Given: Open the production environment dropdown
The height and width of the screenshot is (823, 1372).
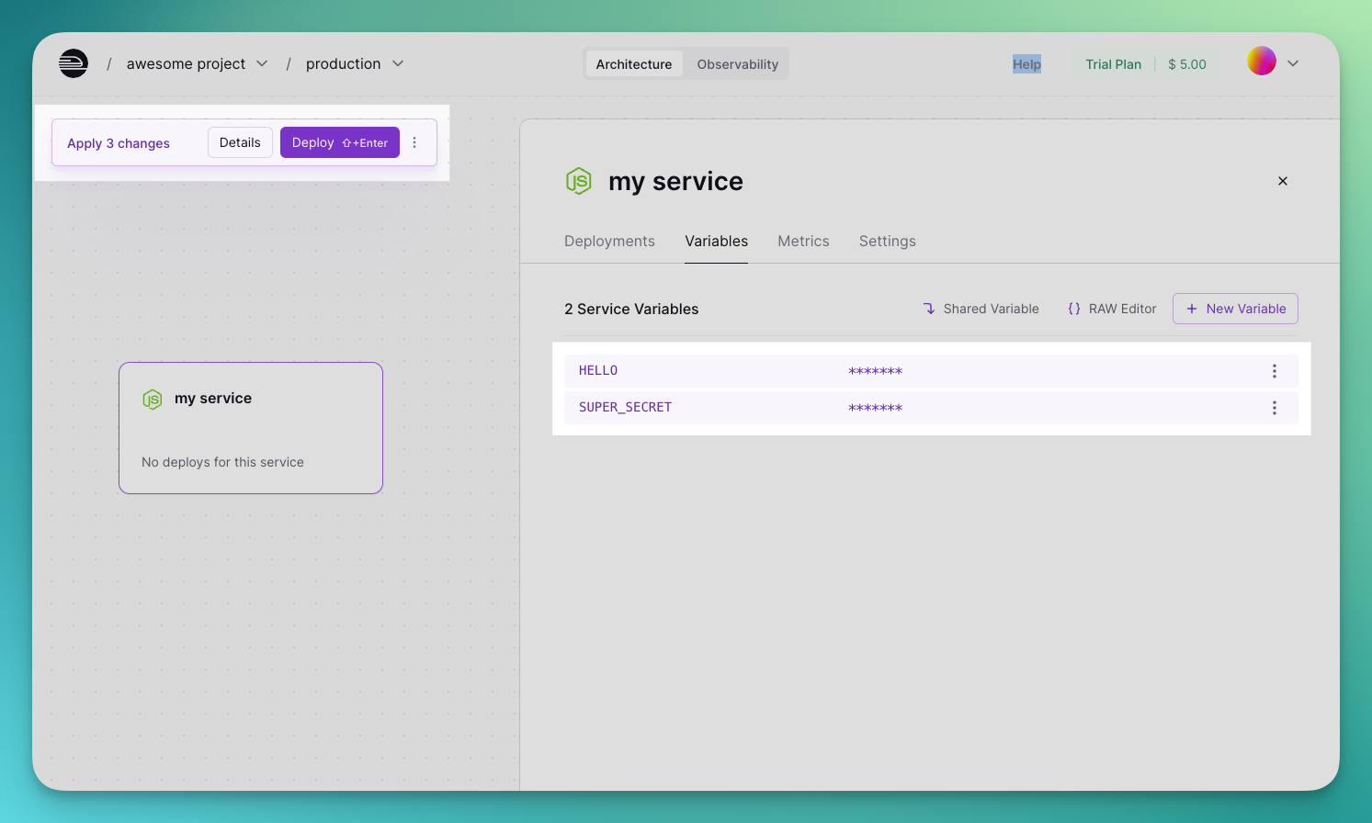Looking at the screenshot, I should [x=355, y=63].
